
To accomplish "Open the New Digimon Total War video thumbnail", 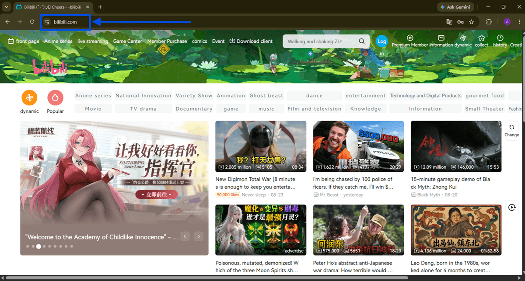I will [x=261, y=146].
